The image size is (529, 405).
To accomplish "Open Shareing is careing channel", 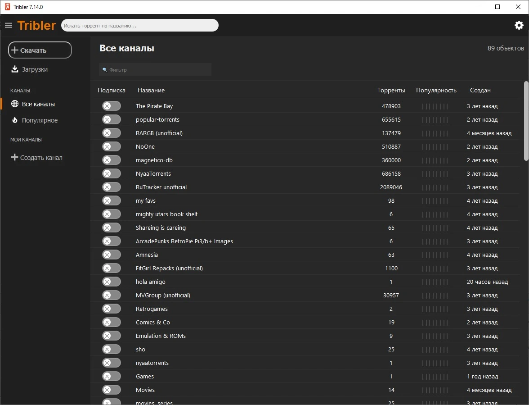I will pos(161,228).
